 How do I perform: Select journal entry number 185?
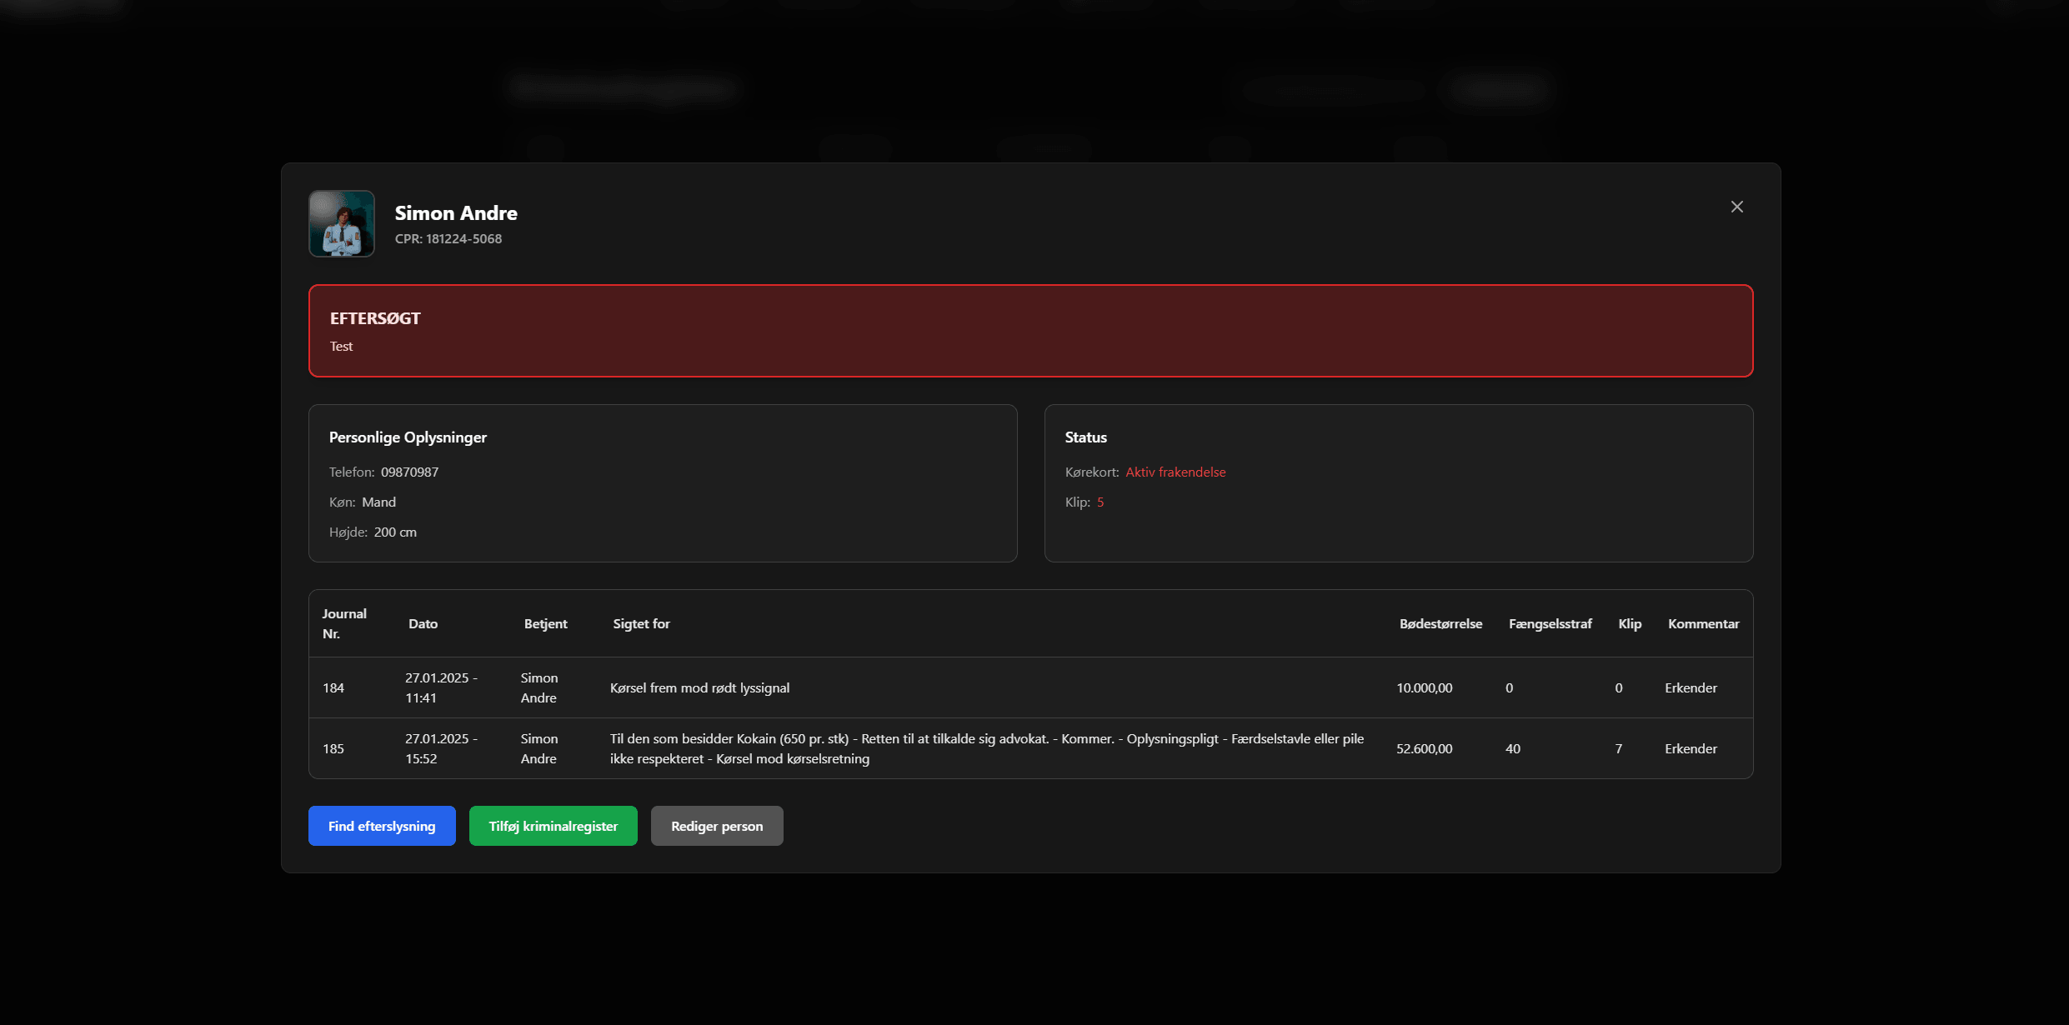tap(333, 748)
